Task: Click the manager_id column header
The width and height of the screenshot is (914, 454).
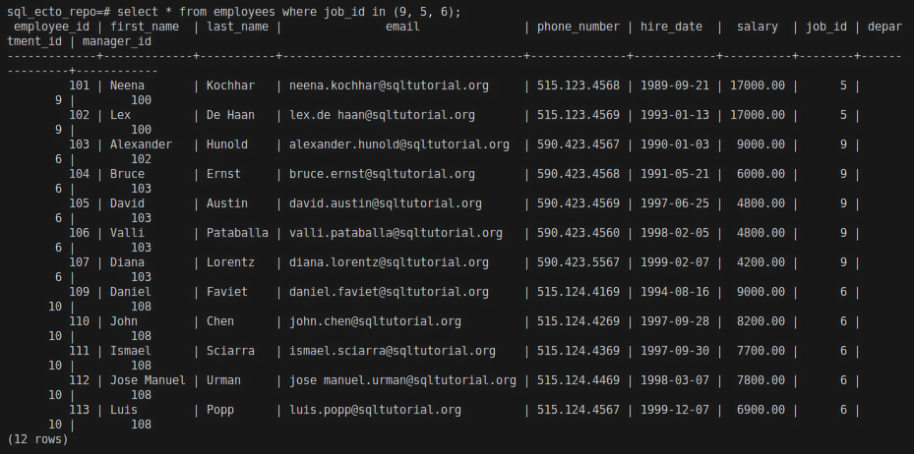Action: tap(116, 41)
